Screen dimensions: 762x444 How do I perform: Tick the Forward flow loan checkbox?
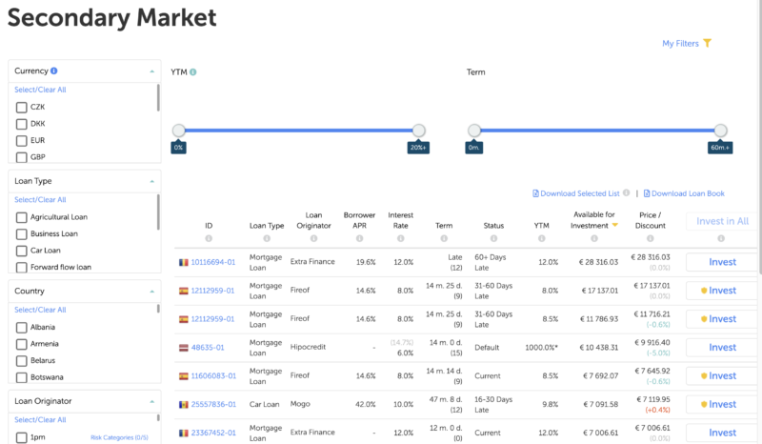(21, 268)
